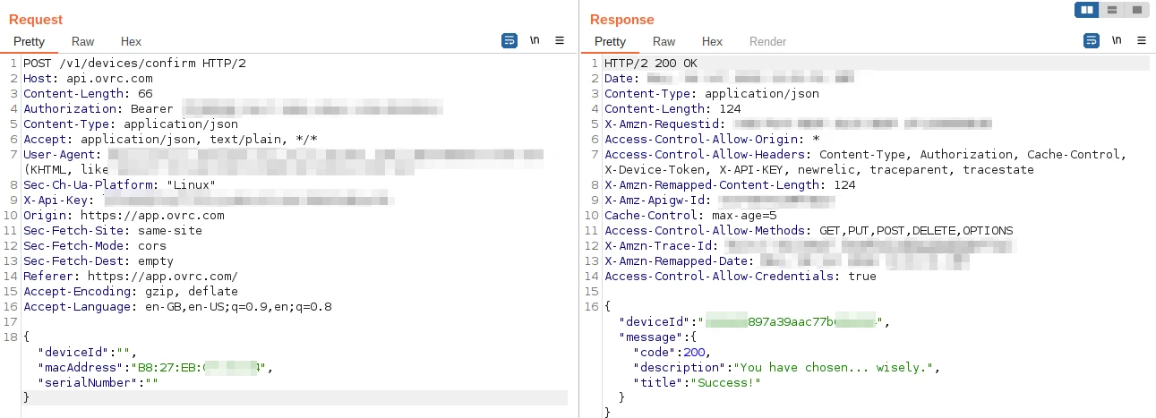Select the Pretty tab in Request
The image size is (1156, 418).
[30, 41]
